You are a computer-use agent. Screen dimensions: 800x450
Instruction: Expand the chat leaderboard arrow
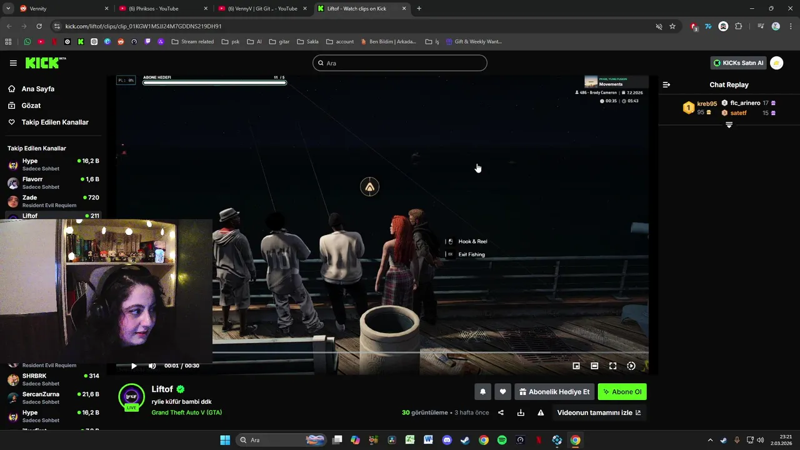pos(729,125)
